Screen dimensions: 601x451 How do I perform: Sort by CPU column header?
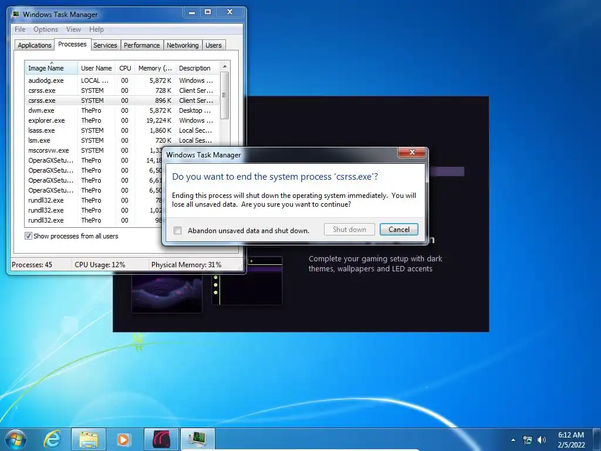click(125, 68)
